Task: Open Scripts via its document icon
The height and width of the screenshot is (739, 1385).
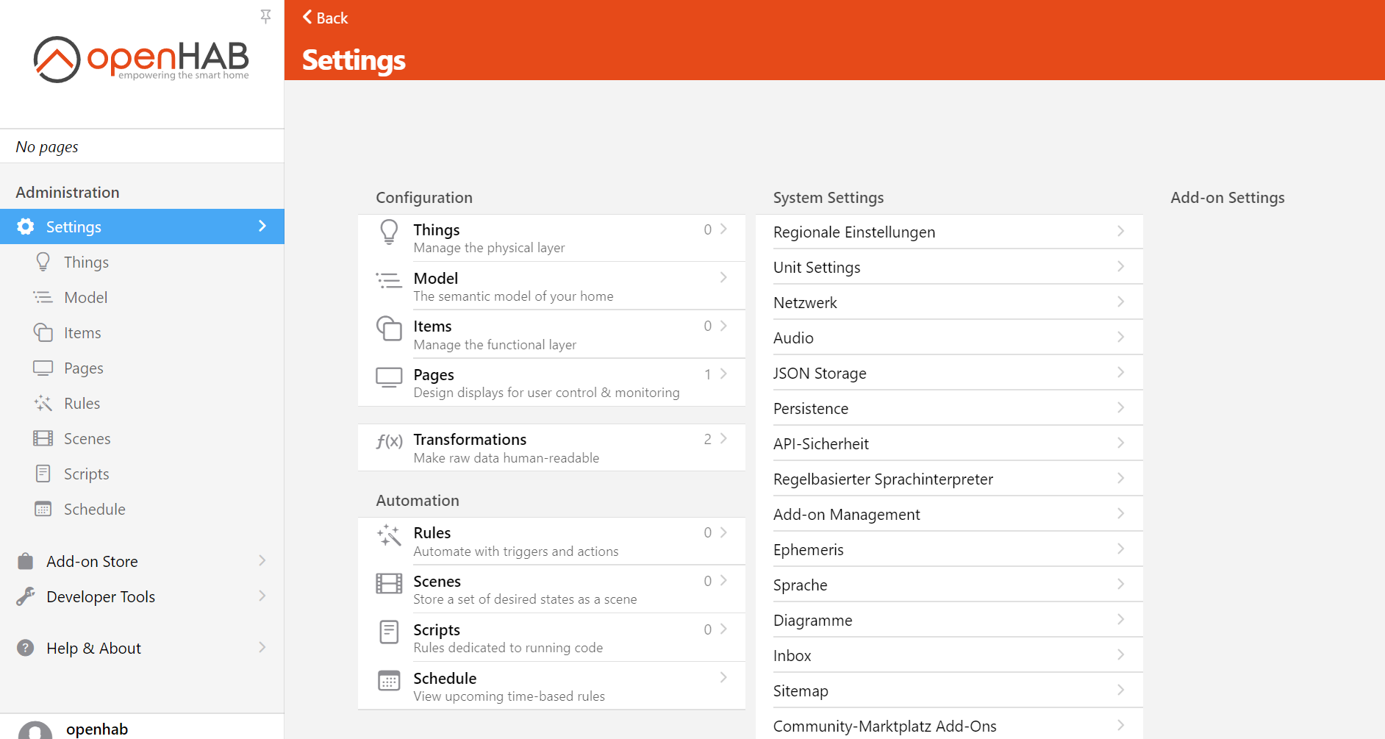Action: tap(43, 474)
